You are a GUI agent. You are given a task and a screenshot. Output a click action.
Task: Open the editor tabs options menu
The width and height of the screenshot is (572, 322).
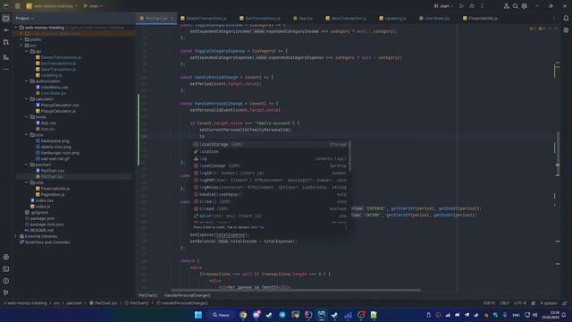pyautogui.click(x=554, y=18)
